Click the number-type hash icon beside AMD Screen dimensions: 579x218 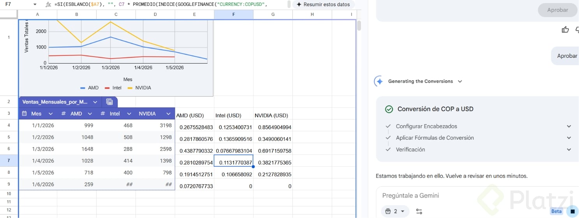(63, 114)
